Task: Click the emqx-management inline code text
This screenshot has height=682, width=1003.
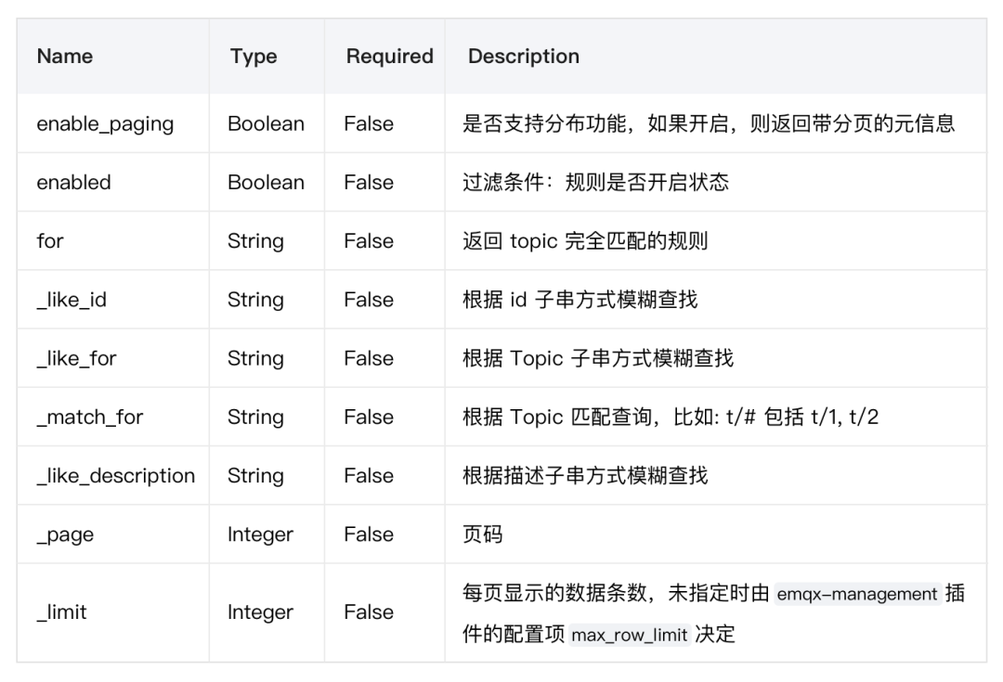Action: (857, 595)
